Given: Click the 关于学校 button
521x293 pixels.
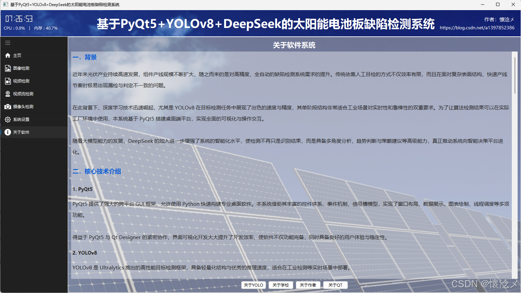Looking at the screenshot, I should 281,285.
